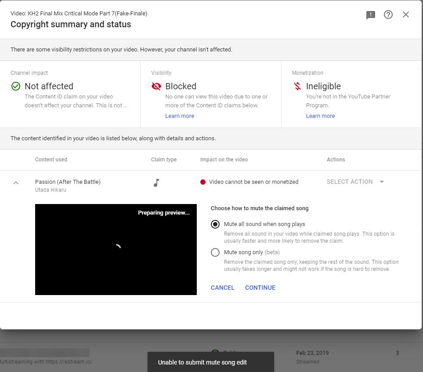The width and height of the screenshot is (423, 372).
Task: Click the CANCEL button
Action: (223, 288)
